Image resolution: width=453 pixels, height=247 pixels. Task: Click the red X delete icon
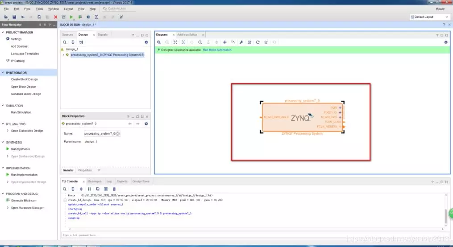pyautogui.click(x=55, y=17)
